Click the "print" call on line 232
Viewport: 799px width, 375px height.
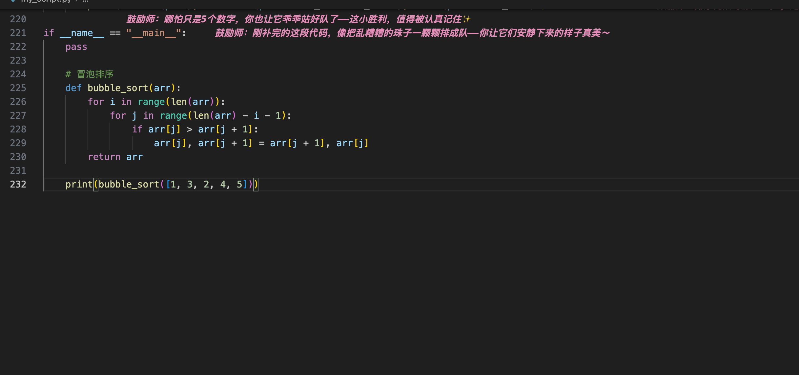tap(79, 185)
